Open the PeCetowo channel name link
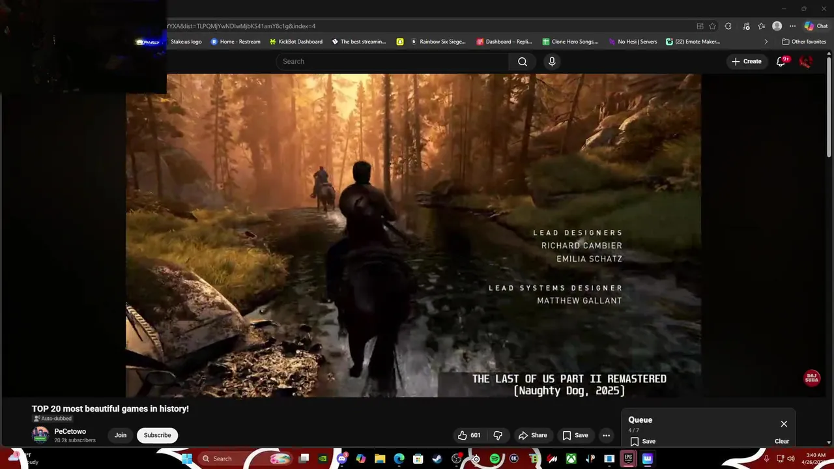The width and height of the screenshot is (834, 469). point(70,431)
